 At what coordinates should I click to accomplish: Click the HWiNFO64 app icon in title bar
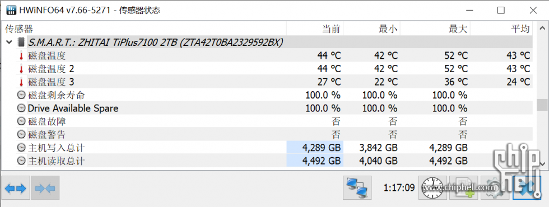[12, 10]
